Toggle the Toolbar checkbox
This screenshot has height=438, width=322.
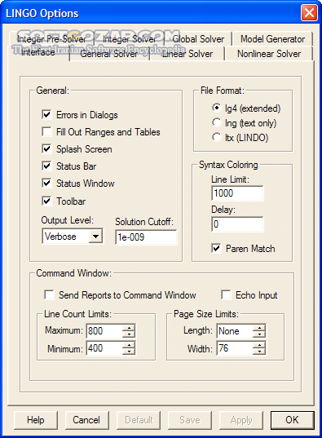point(46,201)
